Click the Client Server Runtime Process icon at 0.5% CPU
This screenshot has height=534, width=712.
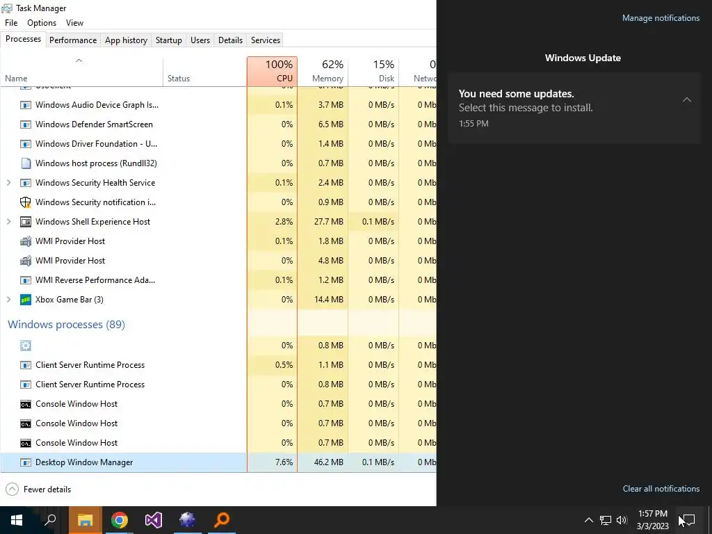click(26, 365)
